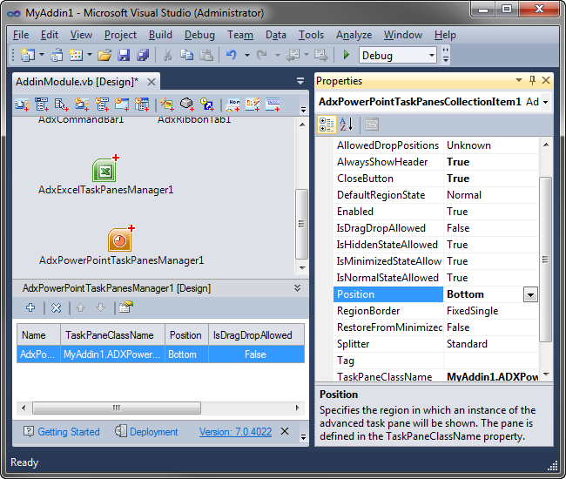Open the Properties object selector dropdown

point(546,102)
